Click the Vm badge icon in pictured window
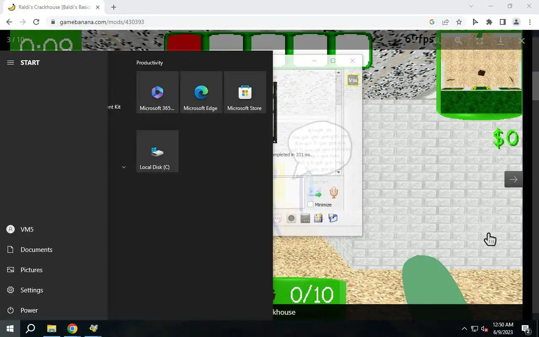Viewport: 539px width, 337px height. pyautogui.click(x=353, y=80)
